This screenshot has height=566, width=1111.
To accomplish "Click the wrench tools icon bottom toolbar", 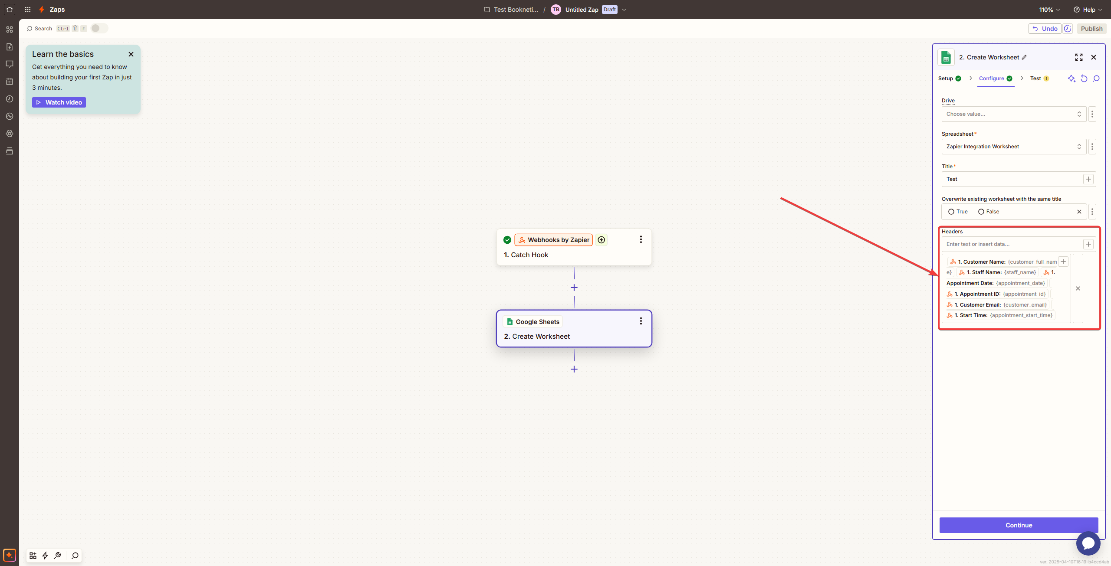I will [57, 556].
